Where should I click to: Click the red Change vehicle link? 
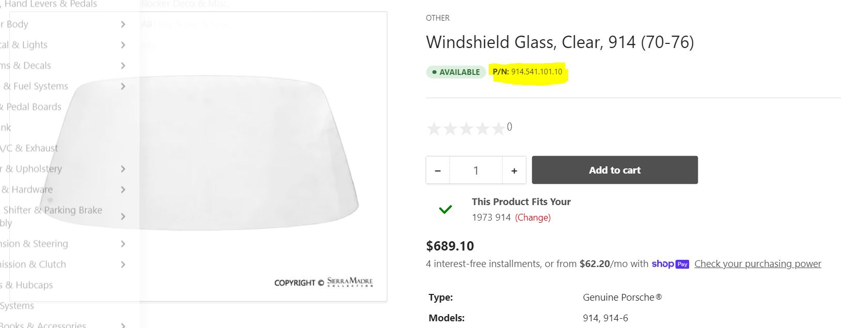[533, 217]
